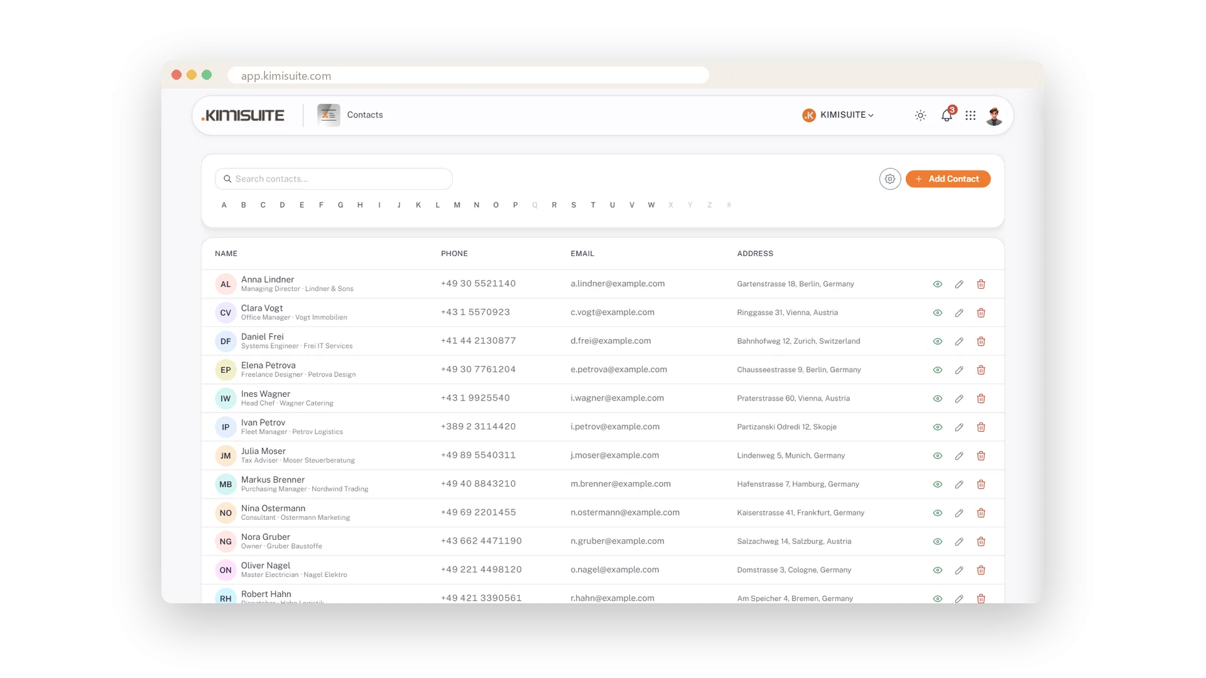Sort by NAME column header
The height and width of the screenshot is (678, 1206).
click(226, 254)
